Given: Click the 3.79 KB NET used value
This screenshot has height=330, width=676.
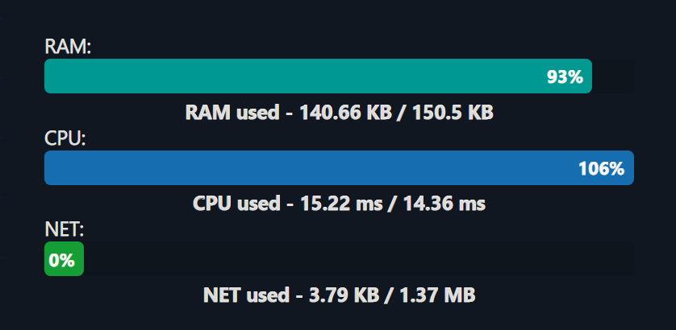Looking at the screenshot, I should (x=344, y=295).
